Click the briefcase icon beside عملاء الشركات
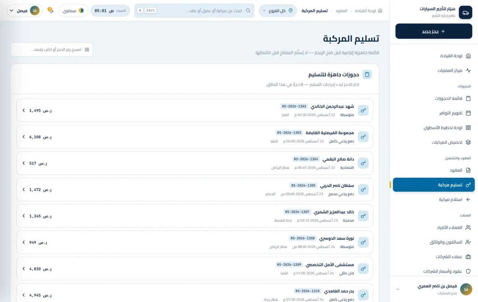The image size is (478, 302). coord(468,256)
